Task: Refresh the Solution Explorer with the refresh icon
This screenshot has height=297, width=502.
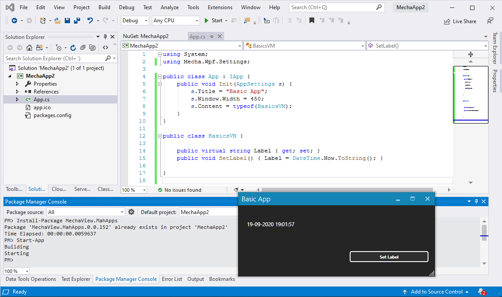Action: pos(73,48)
